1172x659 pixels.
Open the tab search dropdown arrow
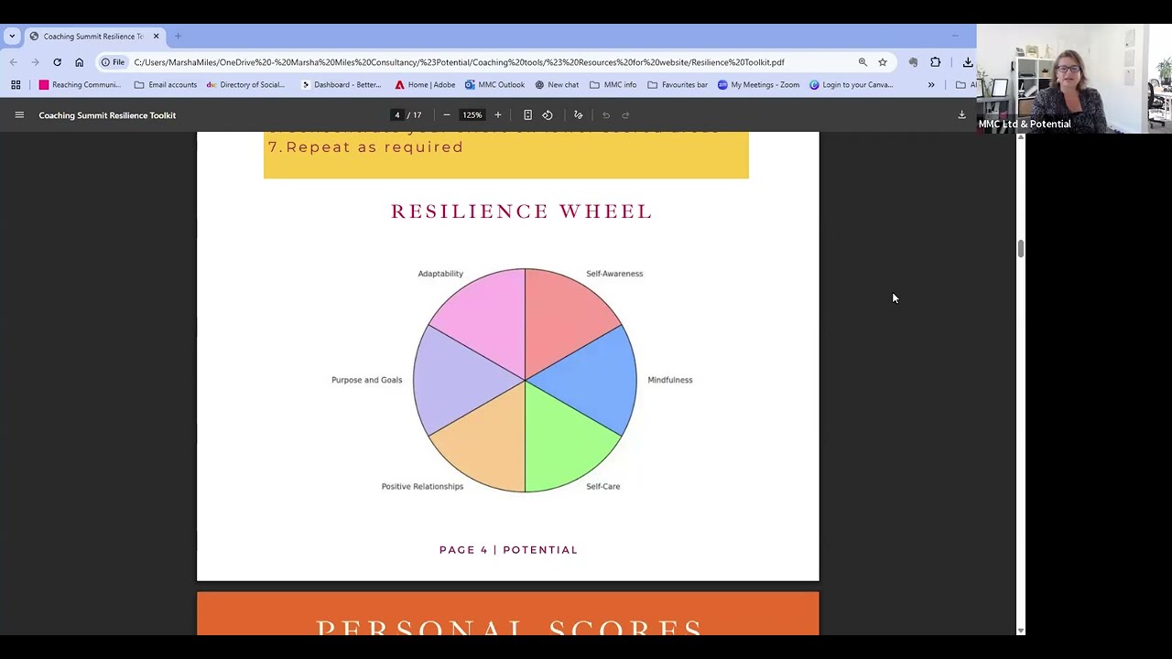(x=12, y=37)
